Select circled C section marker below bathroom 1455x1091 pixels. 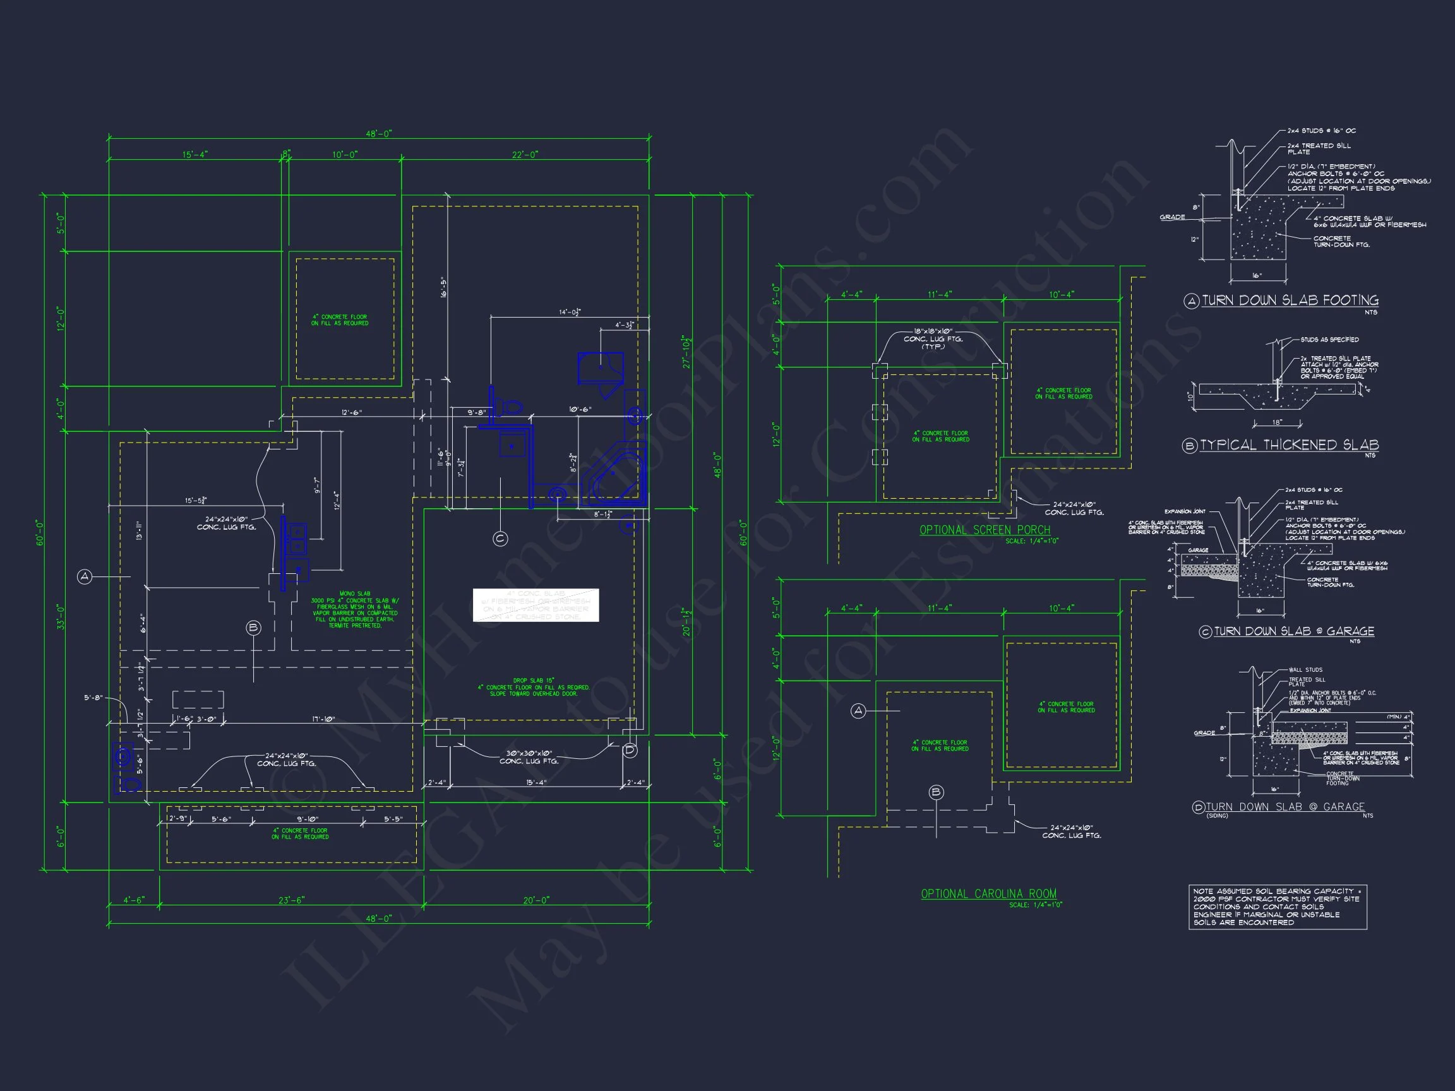pyautogui.click(x=500, y=539)
